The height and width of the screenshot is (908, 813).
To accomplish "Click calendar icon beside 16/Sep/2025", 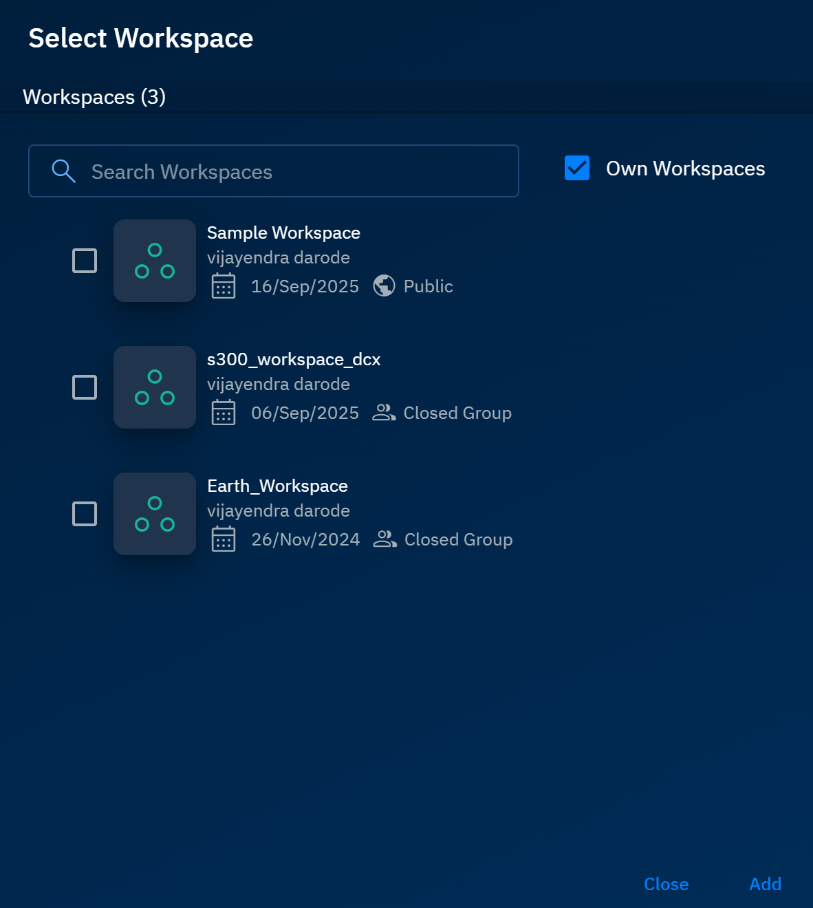I will [224, 286].
